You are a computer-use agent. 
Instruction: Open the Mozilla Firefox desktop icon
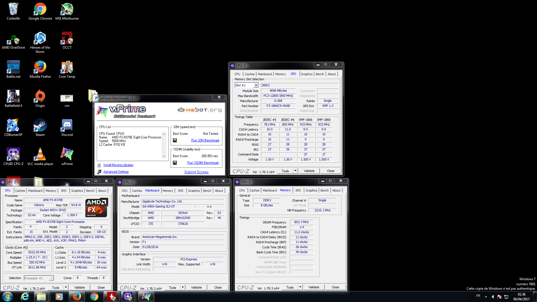point(40,70)
